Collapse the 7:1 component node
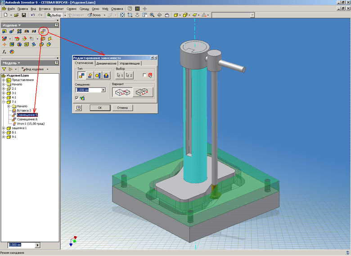Image resolution: width=351 pixels, height=256 pixels. tap(3, 102)
